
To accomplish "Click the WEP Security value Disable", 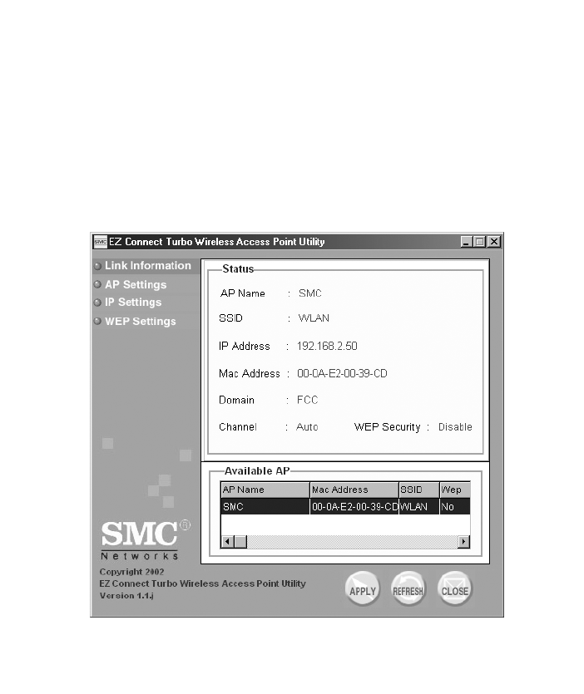I will (455, 427).
